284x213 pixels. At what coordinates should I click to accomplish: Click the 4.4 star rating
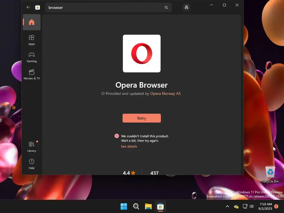129,173
